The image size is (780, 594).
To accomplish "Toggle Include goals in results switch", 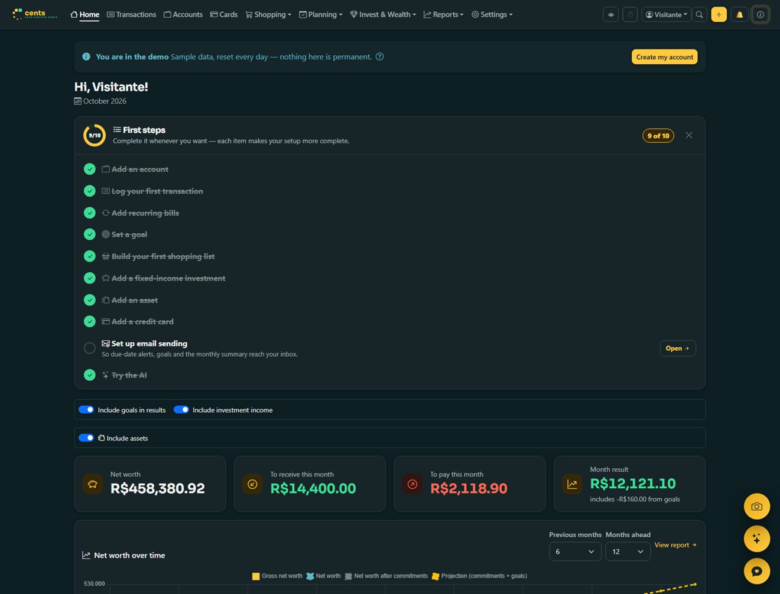I will pyautogui.click(x=86, y=410).
